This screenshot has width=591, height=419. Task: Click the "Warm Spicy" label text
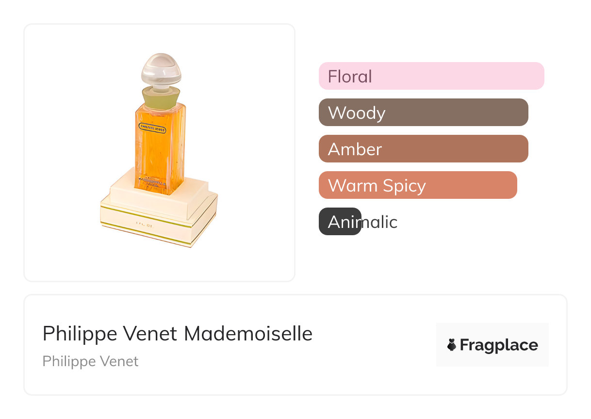coord(377,185)
